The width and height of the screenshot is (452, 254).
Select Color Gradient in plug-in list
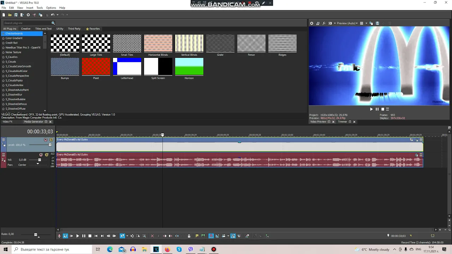pyautogui.click(x=14, y=38)
